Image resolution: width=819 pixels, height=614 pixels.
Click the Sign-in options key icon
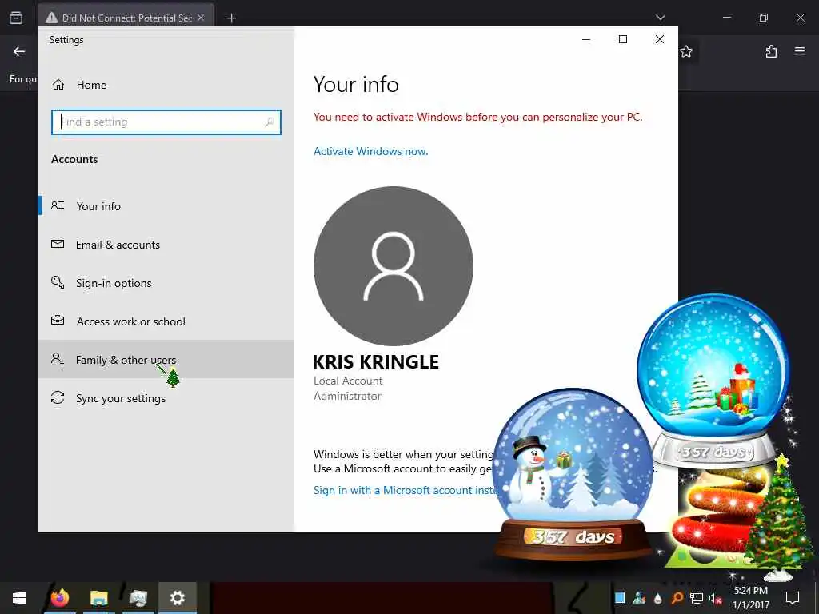(58, 282)
